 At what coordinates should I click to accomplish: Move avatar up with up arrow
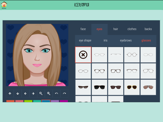[x=10, y=94]
